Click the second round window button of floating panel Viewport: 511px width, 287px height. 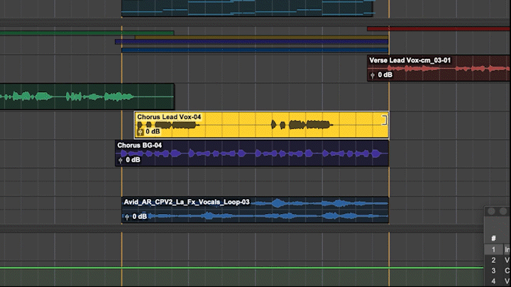point(503,212)
